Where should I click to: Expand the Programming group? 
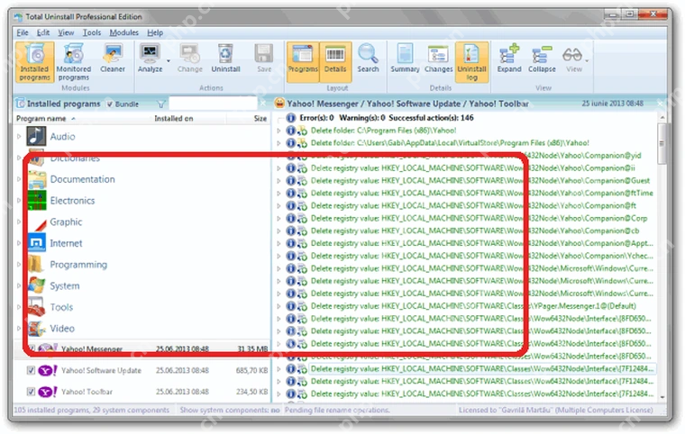pyautogui.click(x=19, y=264)
